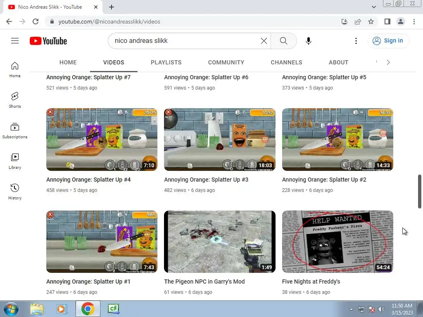
Task: Click the volume speaker tray icon
Action: click(x=381, y=309)
